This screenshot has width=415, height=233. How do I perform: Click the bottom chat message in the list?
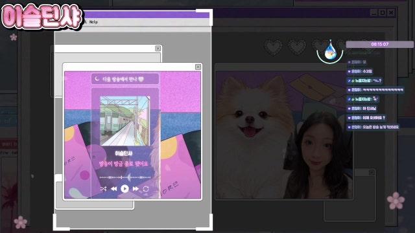click(x=373, y=127)
